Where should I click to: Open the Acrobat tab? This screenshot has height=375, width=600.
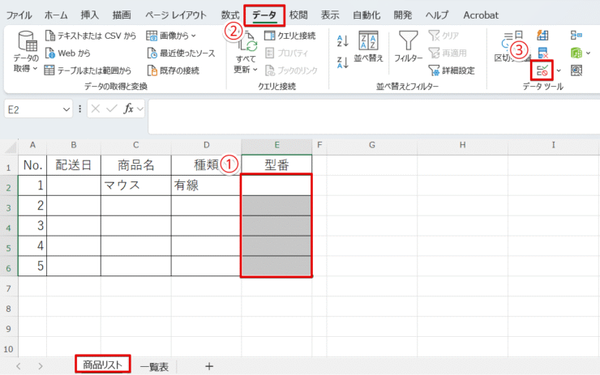click(481, 15)
